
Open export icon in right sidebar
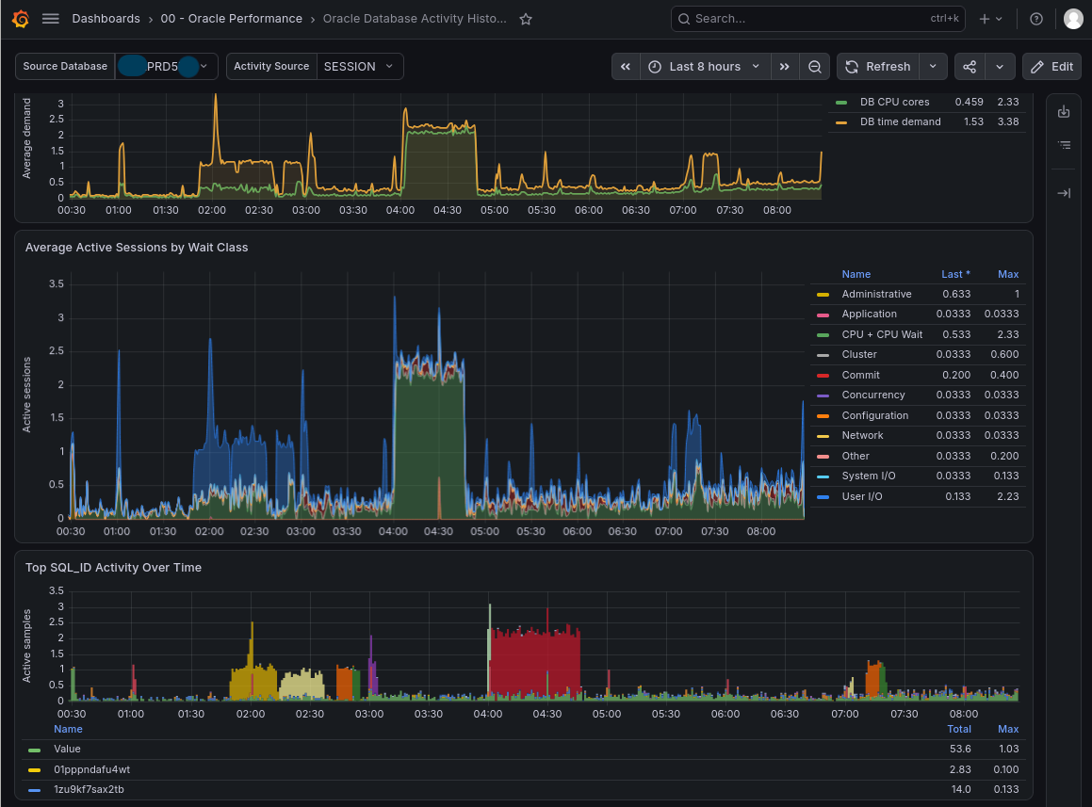[1064, 111]
